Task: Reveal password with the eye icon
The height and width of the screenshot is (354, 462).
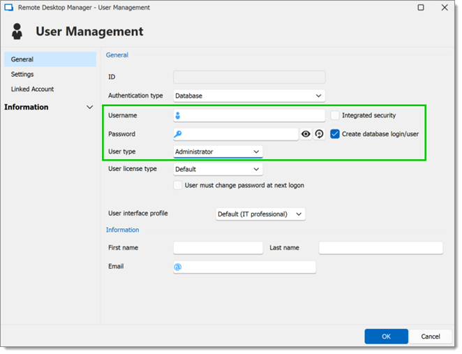Action: click(x=306, y=134)
